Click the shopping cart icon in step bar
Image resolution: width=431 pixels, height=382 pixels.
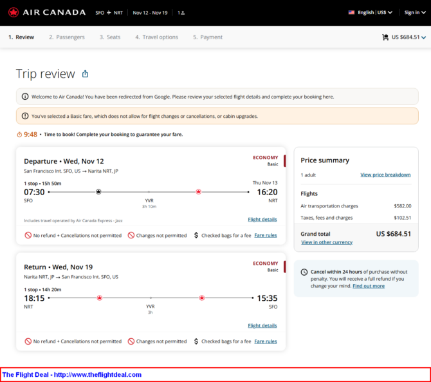385,37
